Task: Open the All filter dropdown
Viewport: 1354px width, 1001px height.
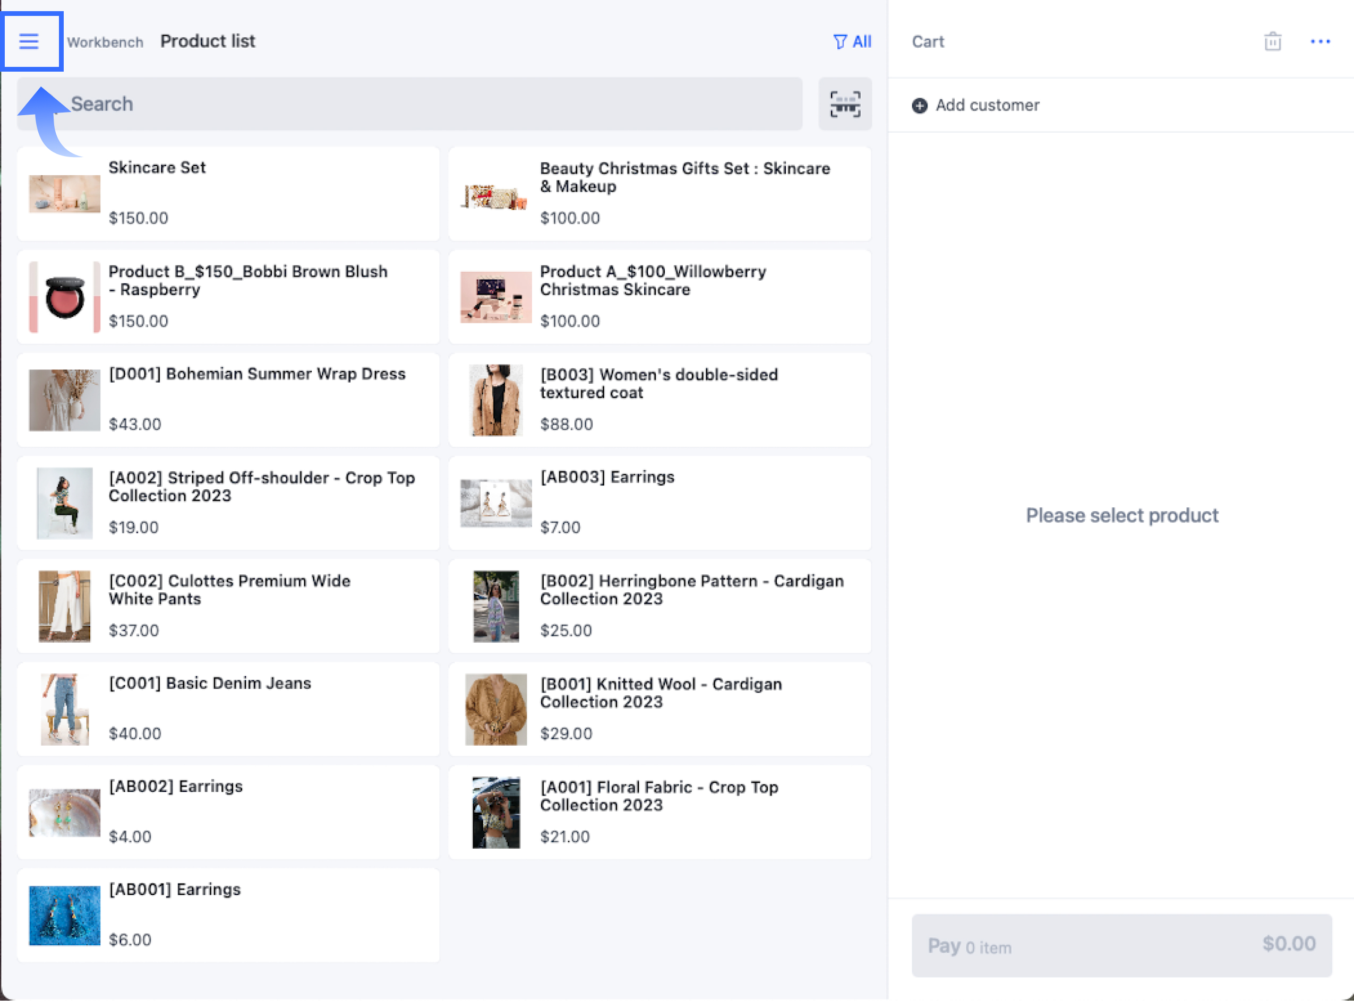Action: 852,42
